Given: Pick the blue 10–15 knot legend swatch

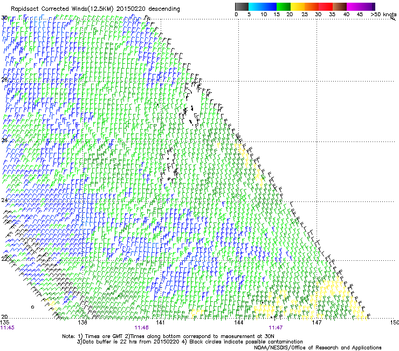Looking at the screenshot, I should coord(270,6).
